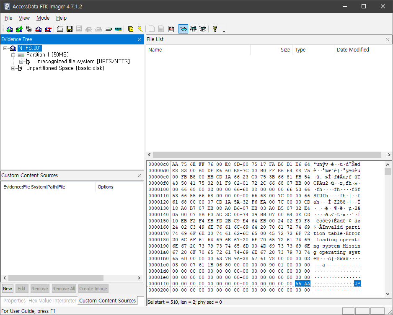This screenshot has width=393, height=315.
Task: Click the disabled Remove All button
Action: (64, 289)
